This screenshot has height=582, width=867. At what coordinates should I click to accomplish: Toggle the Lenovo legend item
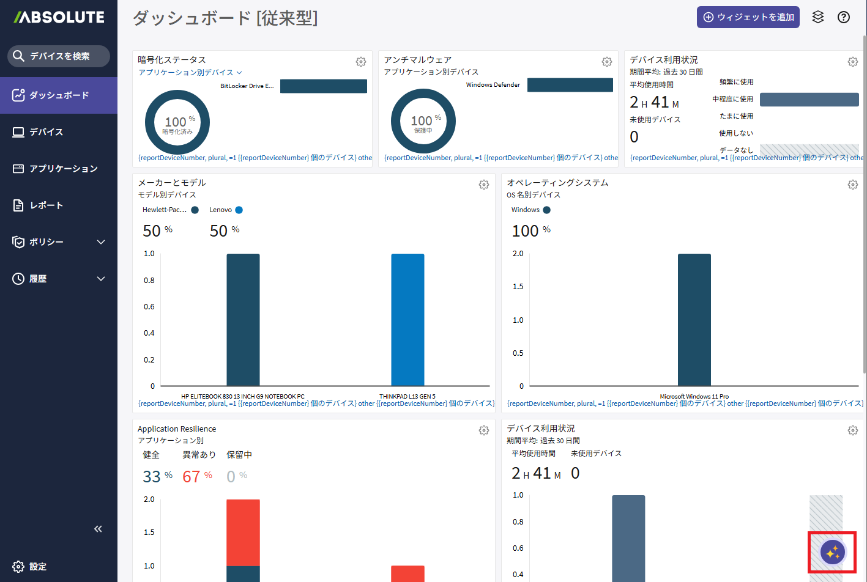coord(226,210)
